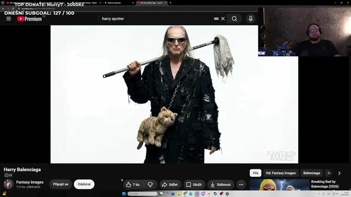The image size is (351, 197).
Task: Join the channel with Připojit se
Action: coord(61,184)
